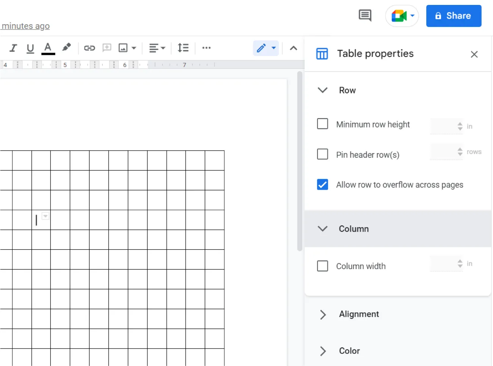
Task: Select the highlight color tool
Action: tap(66, 48)
